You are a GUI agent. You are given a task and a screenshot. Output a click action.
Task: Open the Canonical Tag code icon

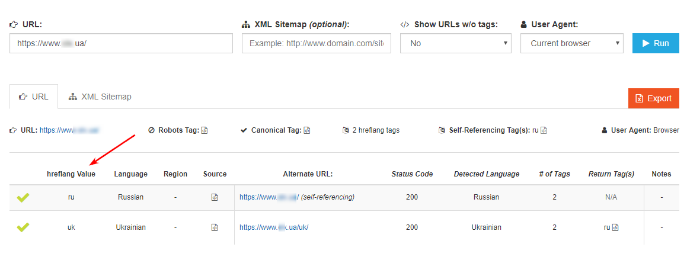coord(307,130)
